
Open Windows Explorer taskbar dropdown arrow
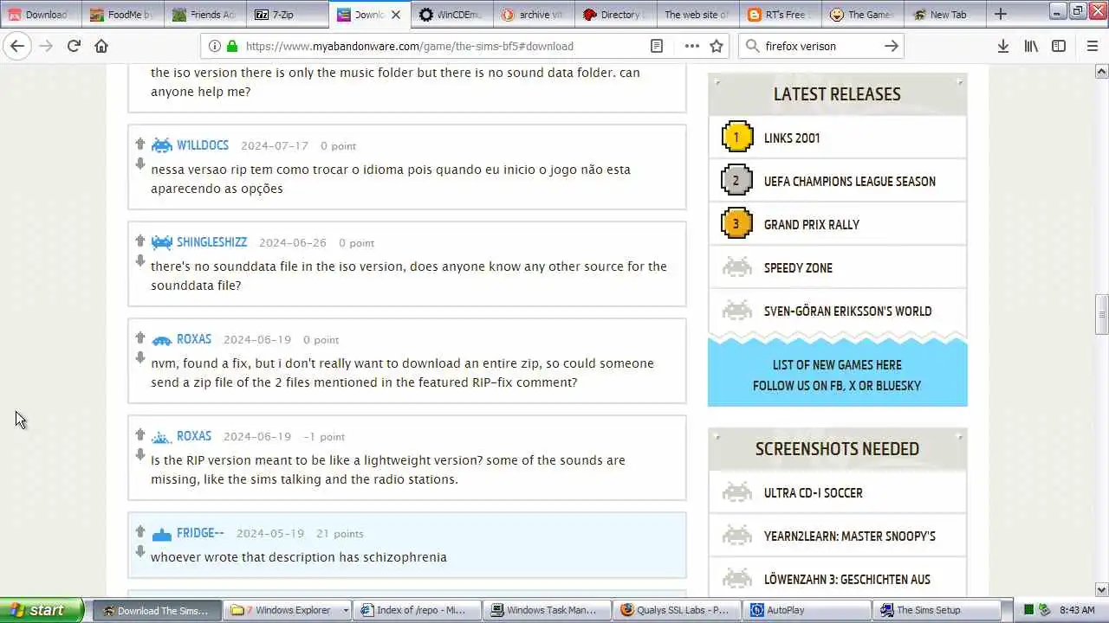[x=346, y=610]
